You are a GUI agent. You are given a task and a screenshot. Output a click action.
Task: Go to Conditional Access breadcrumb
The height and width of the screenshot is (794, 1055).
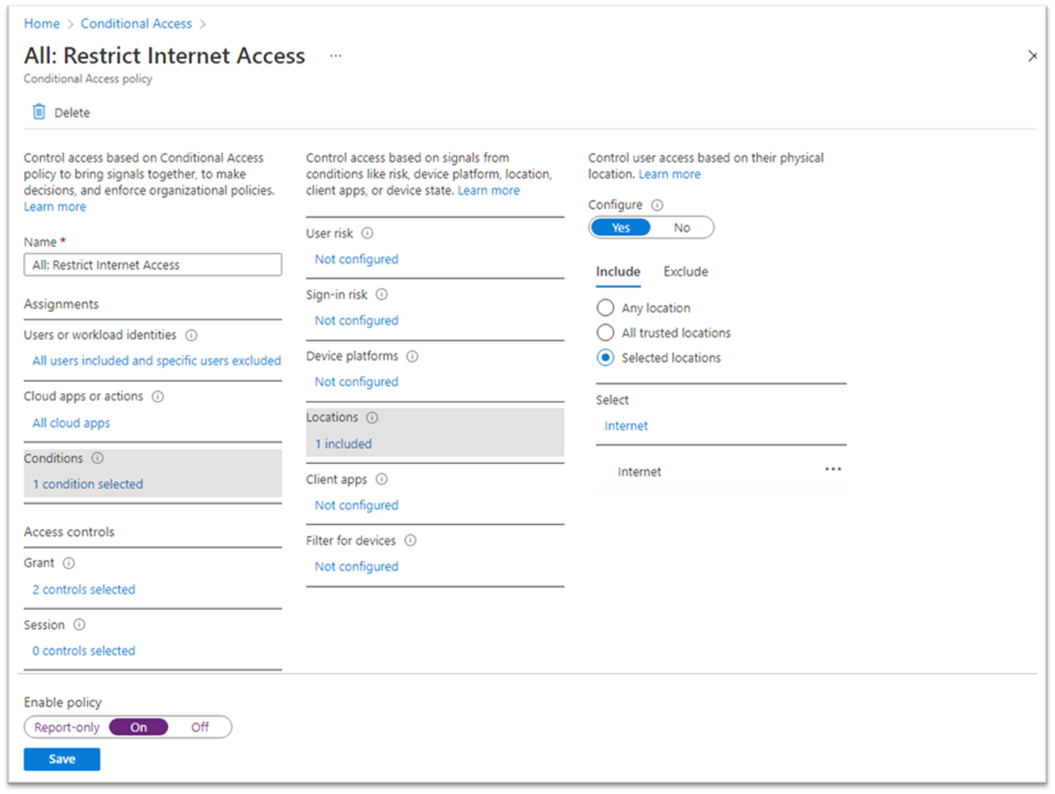click(x=136, y=24)
